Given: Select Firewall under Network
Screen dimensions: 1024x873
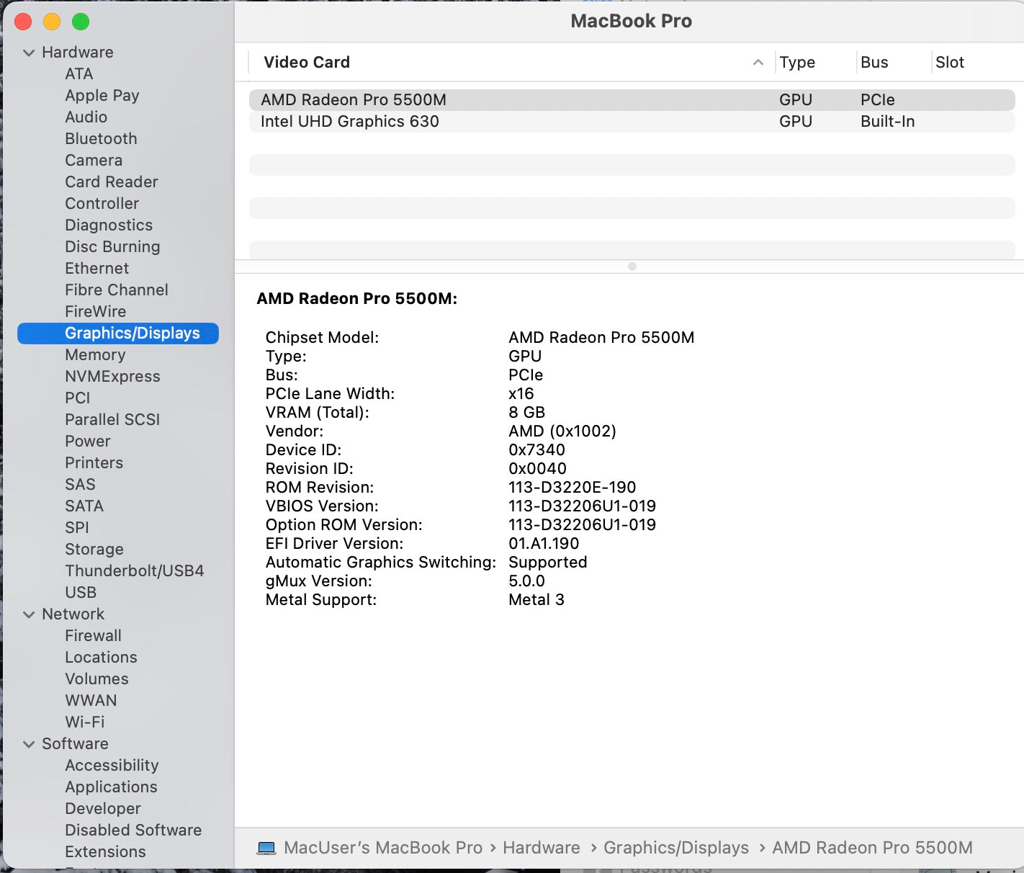Looking at the screenshot, I should [93, 635].
